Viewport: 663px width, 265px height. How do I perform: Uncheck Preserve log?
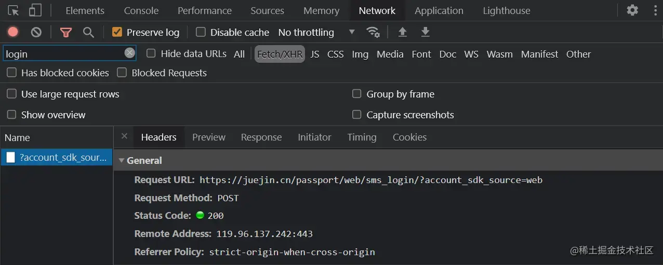coord(117,32)
